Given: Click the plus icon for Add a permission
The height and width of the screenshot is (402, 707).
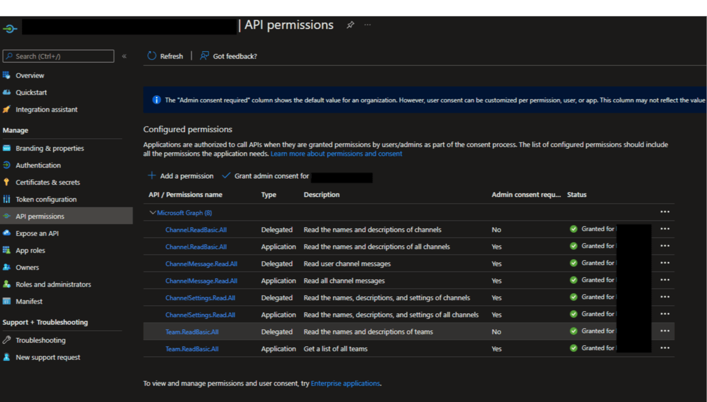Looking at the screenshot, I should (152, 175).
